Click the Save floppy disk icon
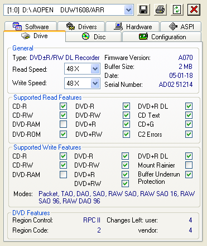The image size is (207, 246). 143,10
